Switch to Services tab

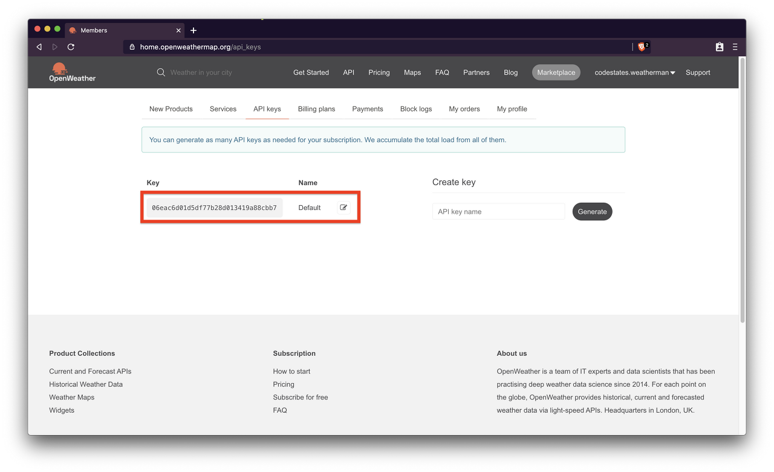coord(223,109)
